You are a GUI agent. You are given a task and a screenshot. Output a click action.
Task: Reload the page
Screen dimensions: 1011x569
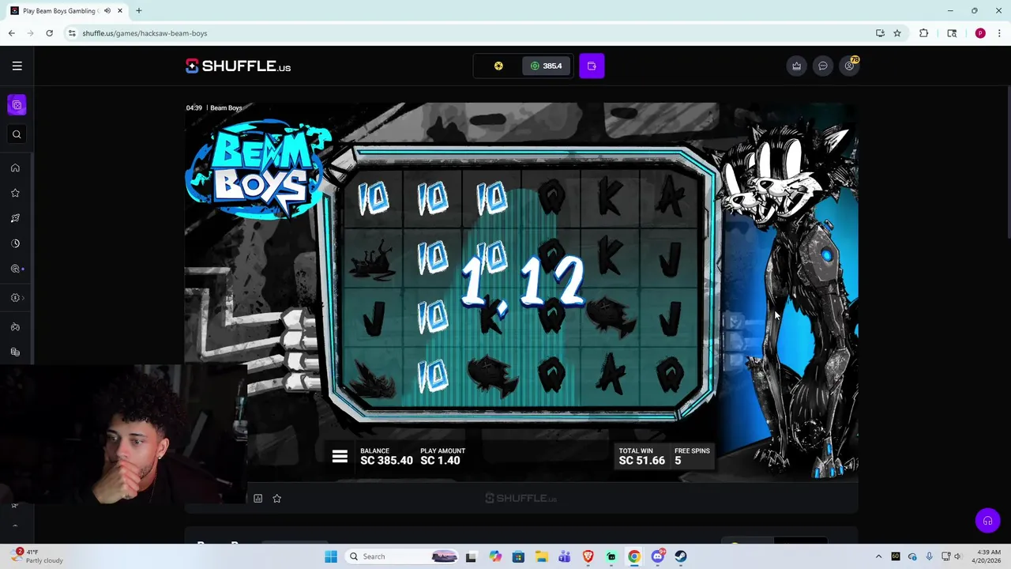[49, 33]
